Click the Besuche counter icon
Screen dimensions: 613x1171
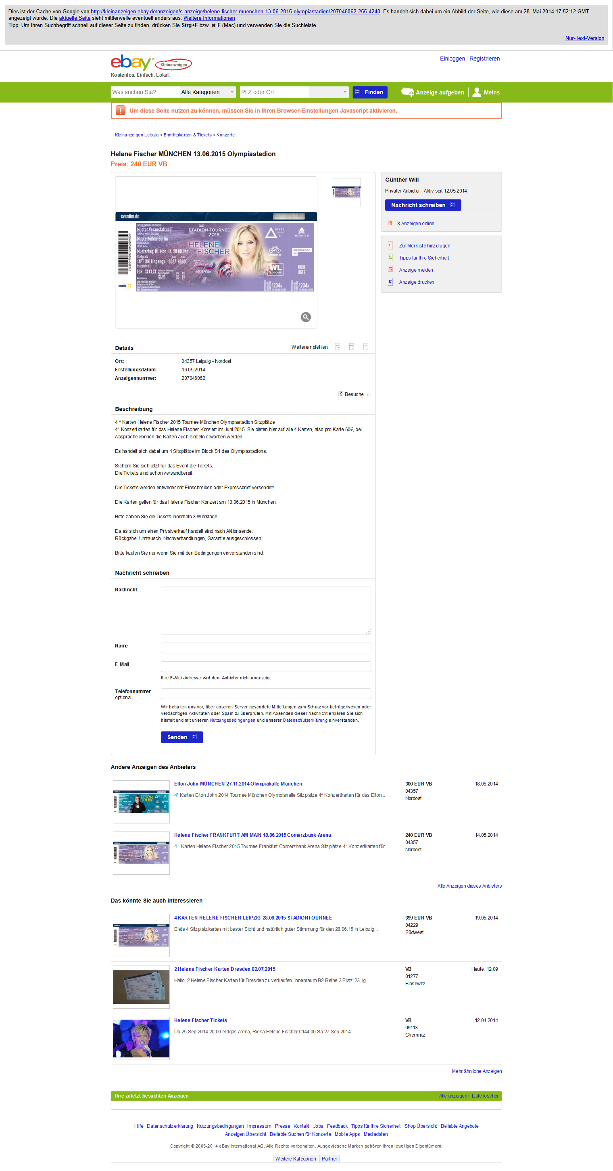[x=340, y=394]
